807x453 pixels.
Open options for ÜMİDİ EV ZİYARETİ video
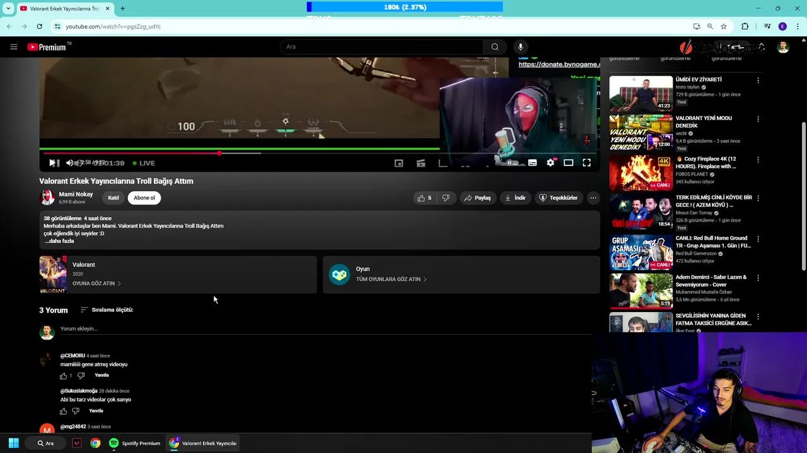758,81
